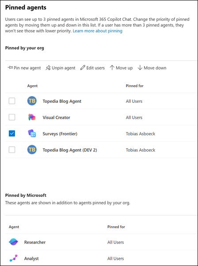Screen dimensions: 198x266
Task: Click the Pin new agent label
Action: pyautogui.click(x=27, y=68)
